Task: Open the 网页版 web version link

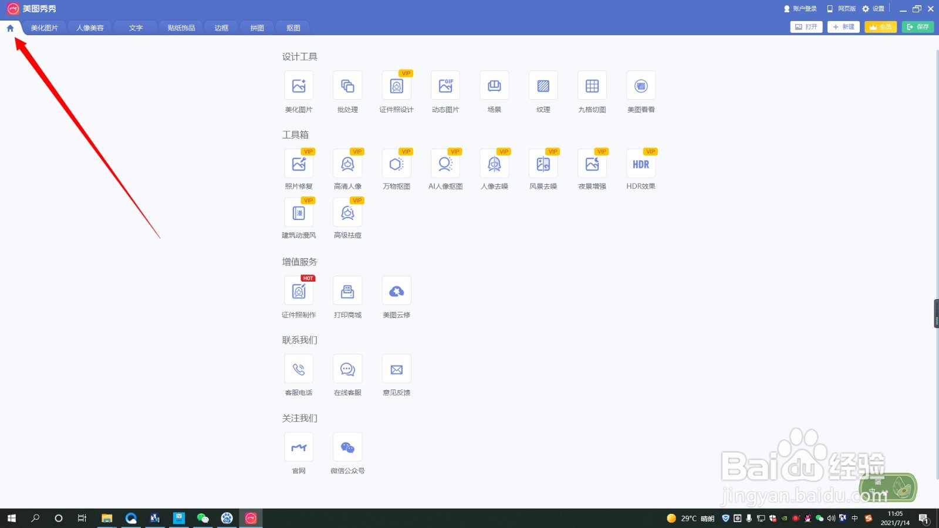Action: [x=841, y=9]
